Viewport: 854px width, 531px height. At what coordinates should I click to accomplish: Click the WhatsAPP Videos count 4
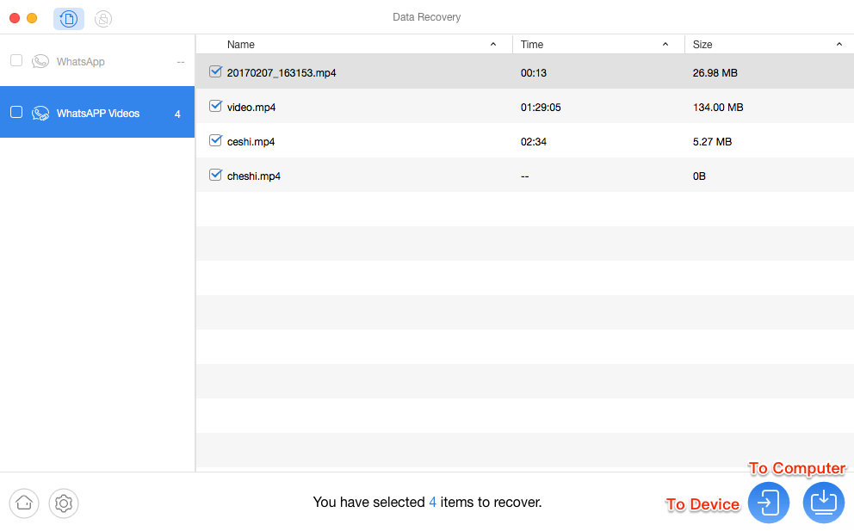177,114
